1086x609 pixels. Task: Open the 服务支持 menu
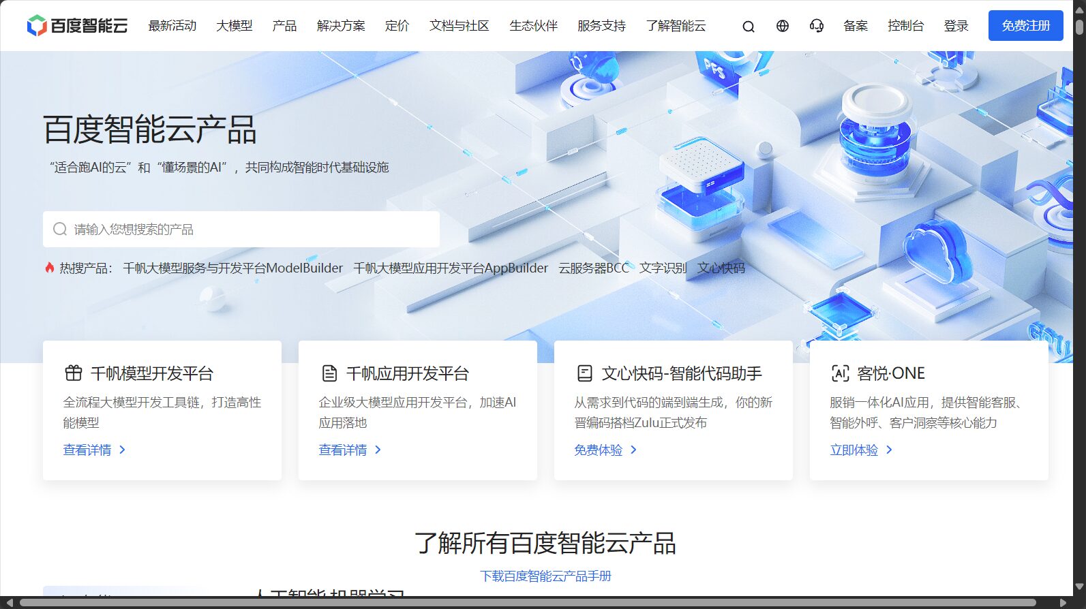(601, 26)
